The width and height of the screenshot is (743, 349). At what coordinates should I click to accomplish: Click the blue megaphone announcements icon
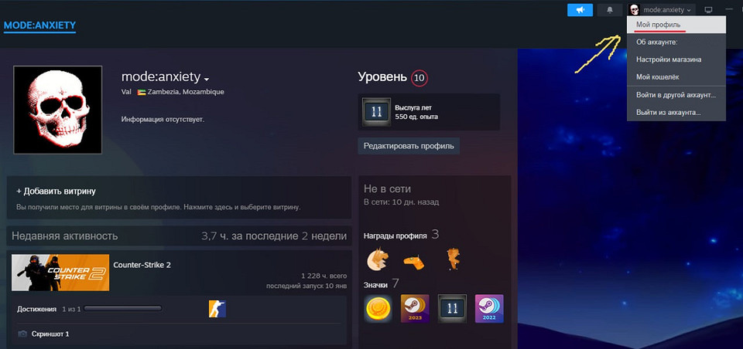tap(580, 10)
